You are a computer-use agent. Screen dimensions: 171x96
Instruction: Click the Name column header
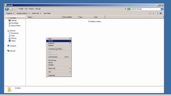click(44, 17)
